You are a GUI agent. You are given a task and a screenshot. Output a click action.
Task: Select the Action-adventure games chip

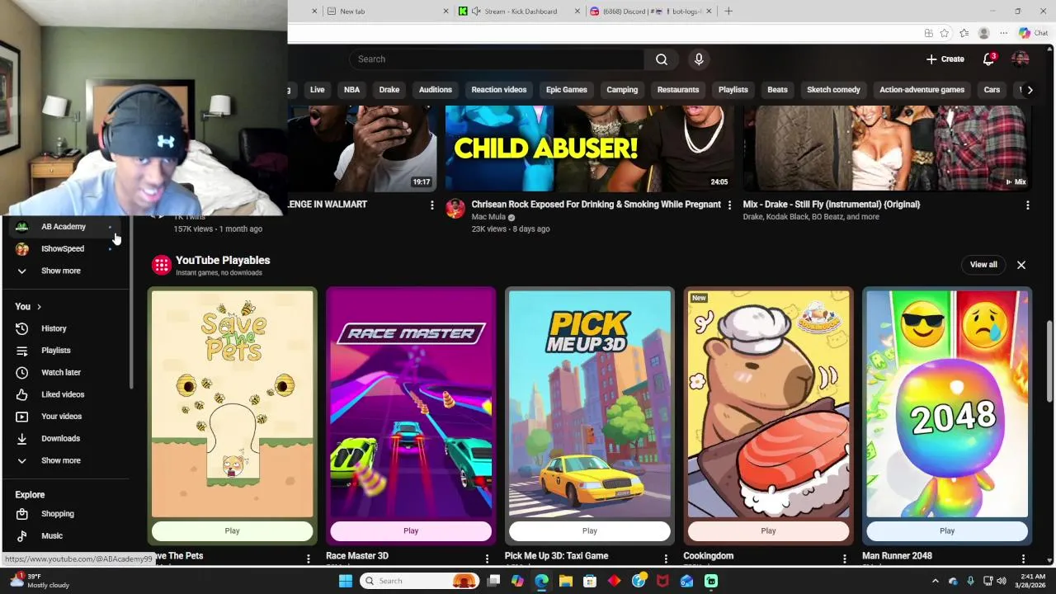point(922,90)
